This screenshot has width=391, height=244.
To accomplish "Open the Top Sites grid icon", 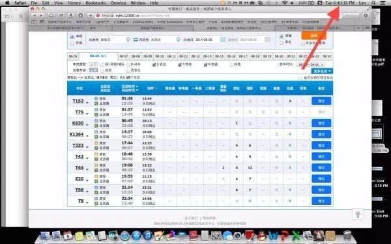I will coord(42,22).
